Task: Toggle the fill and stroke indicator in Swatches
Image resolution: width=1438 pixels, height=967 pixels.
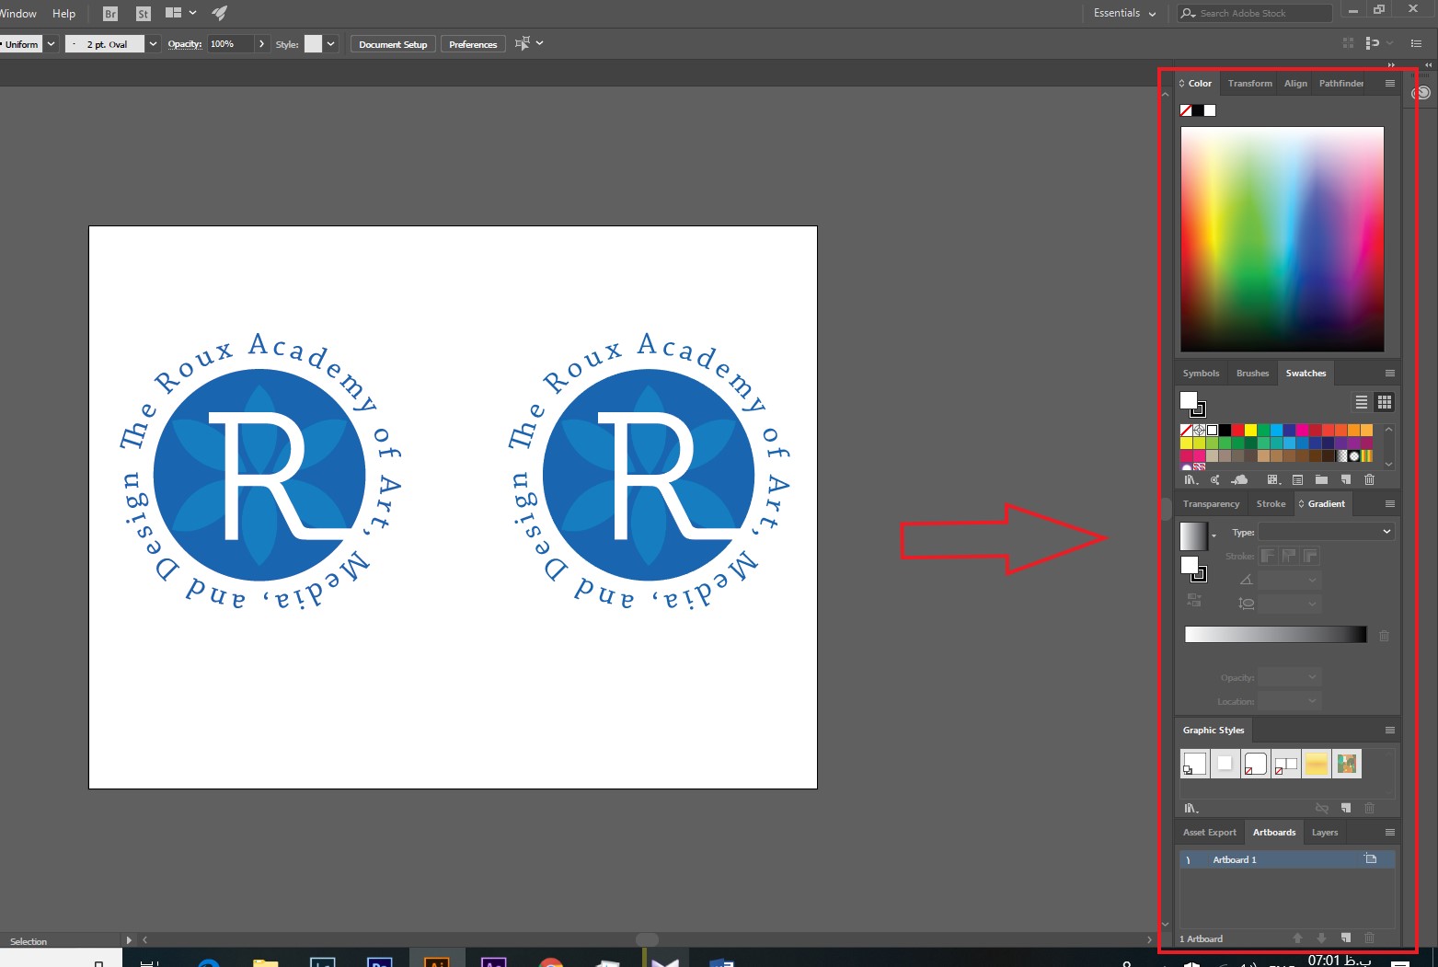Action: pos(1192,403)
